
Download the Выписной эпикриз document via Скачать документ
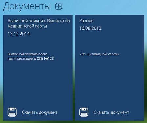coord(40,112)
